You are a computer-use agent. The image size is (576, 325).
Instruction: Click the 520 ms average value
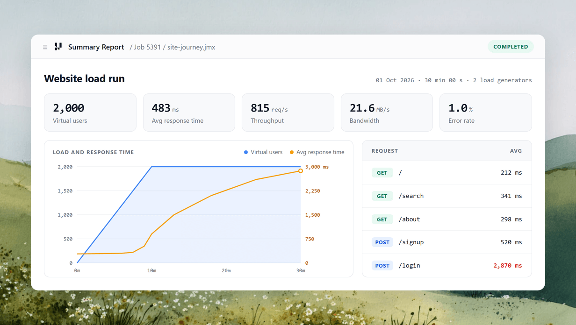coord(511,242)
